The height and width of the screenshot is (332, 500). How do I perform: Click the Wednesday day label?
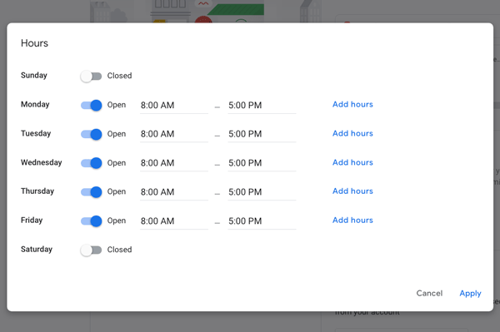[41, 162]
